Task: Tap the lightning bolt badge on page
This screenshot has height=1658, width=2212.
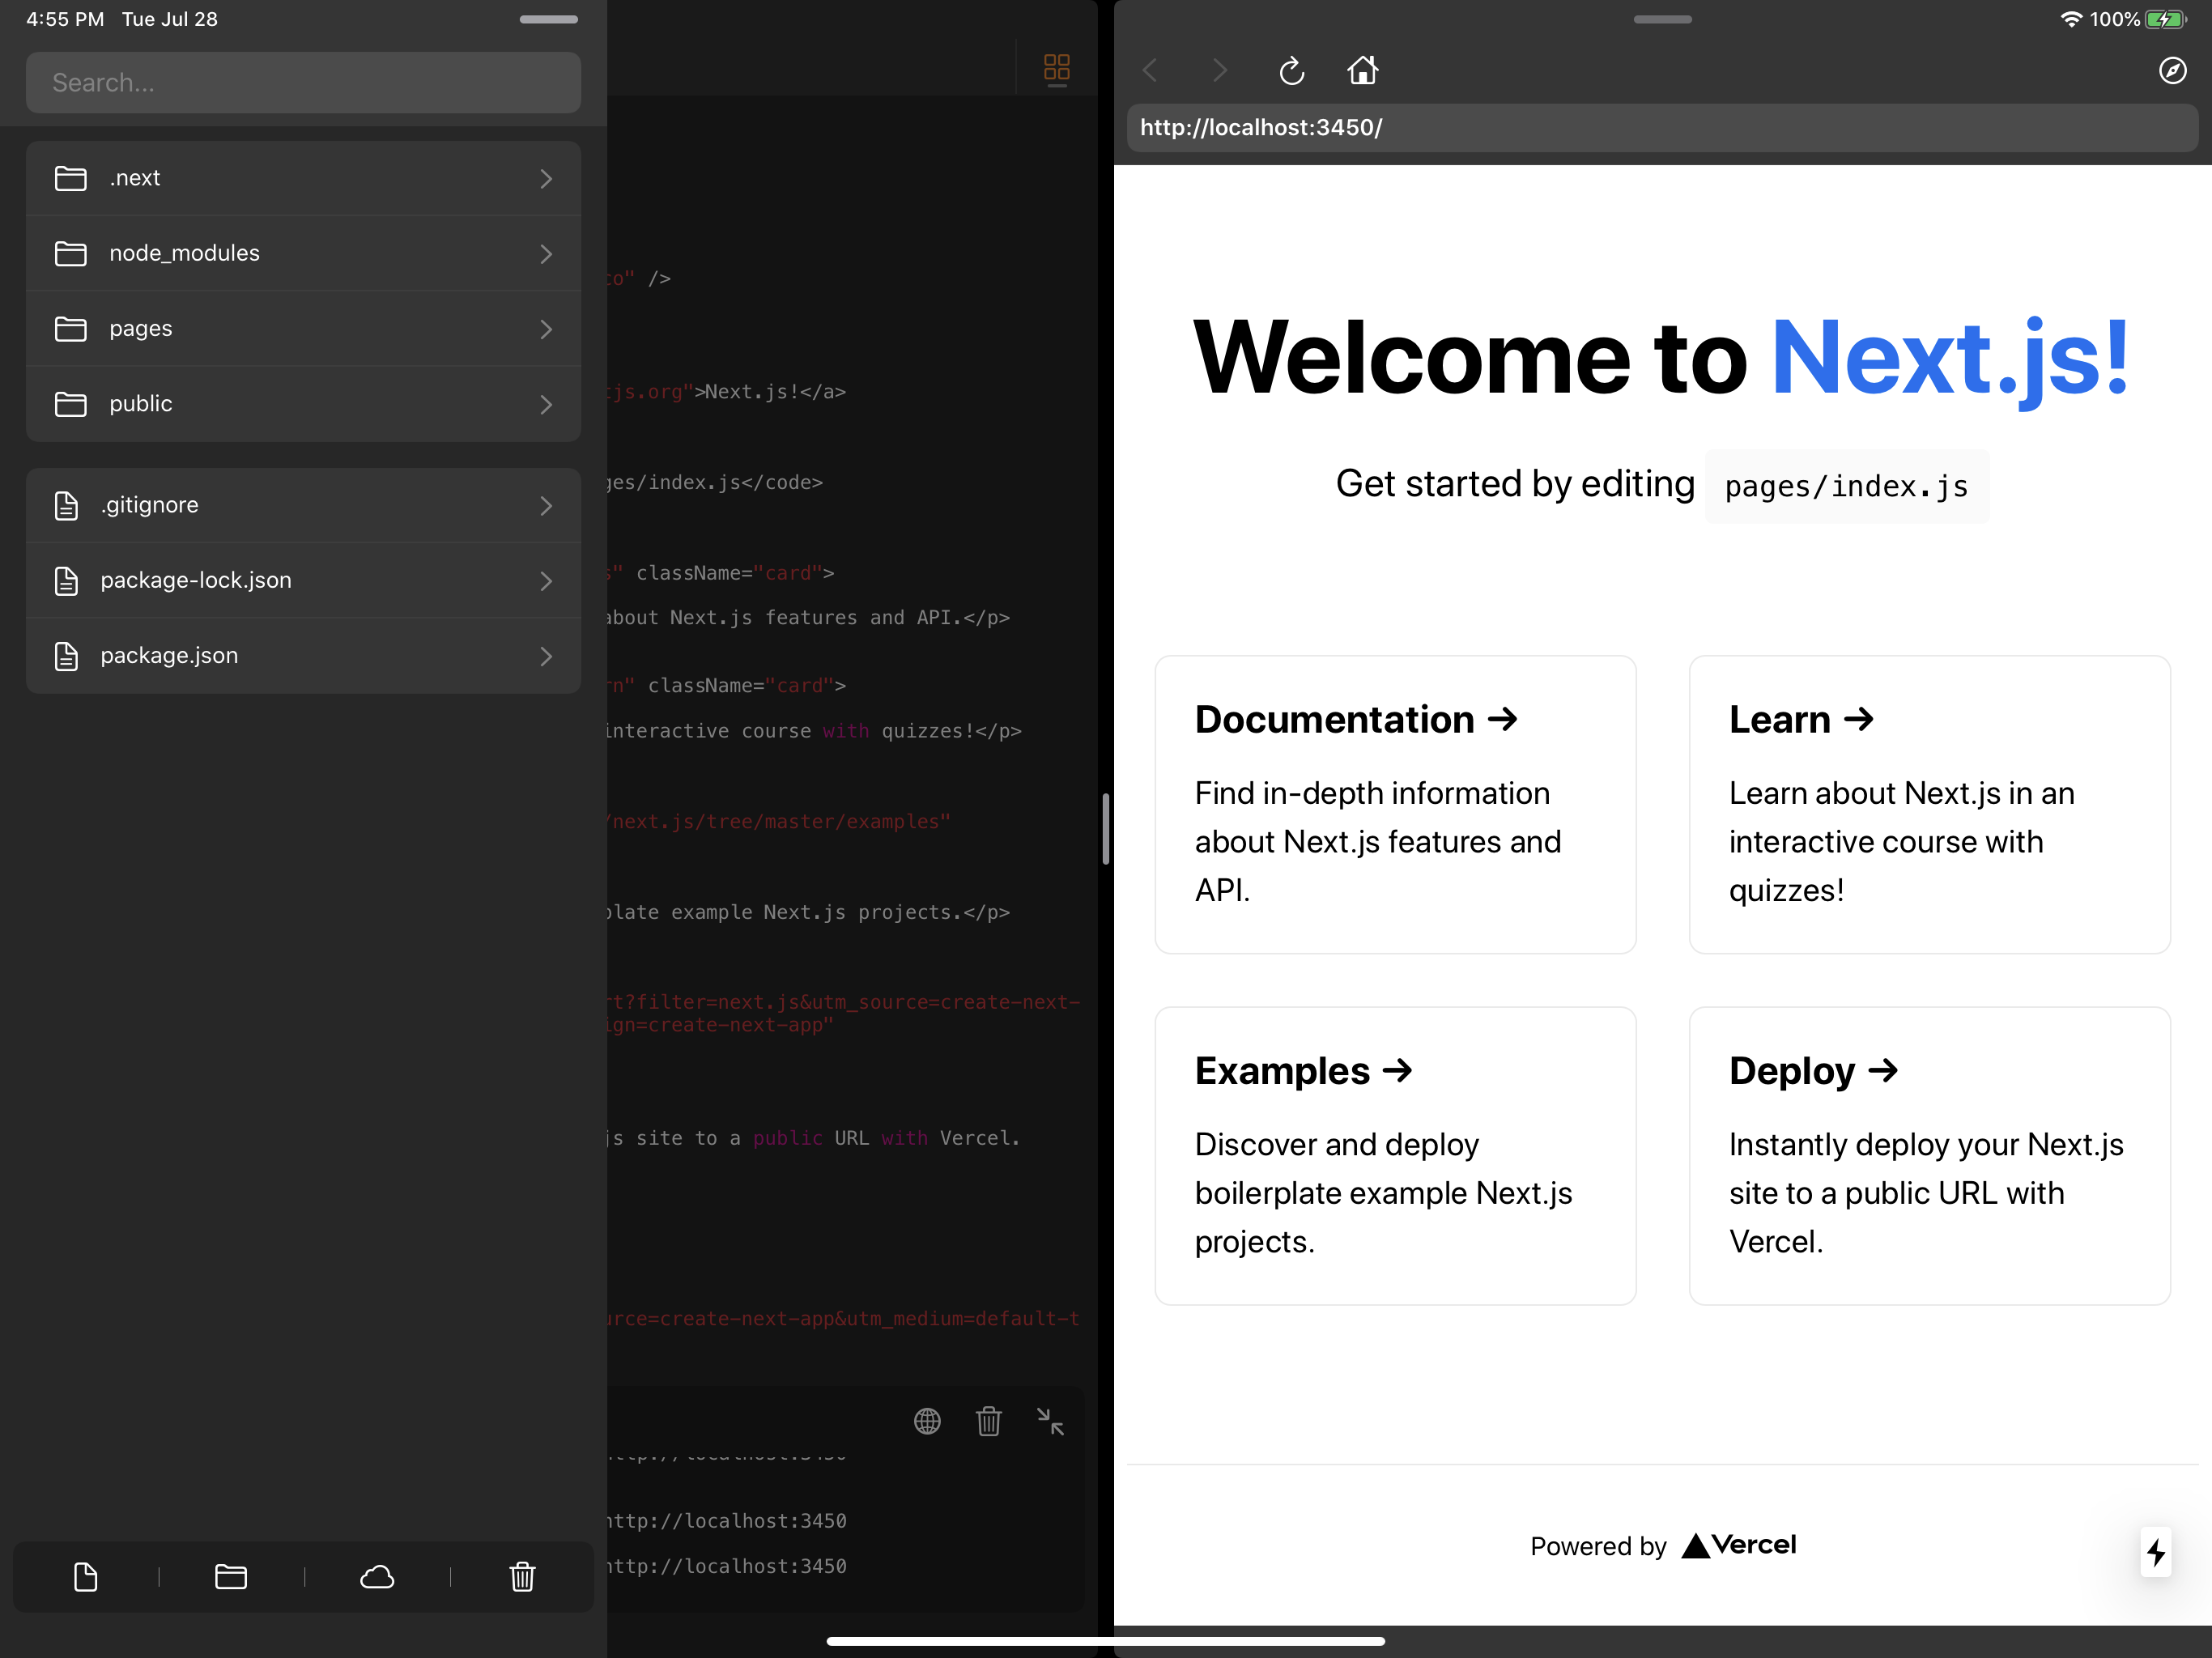Action: tap(2155, 1552)
